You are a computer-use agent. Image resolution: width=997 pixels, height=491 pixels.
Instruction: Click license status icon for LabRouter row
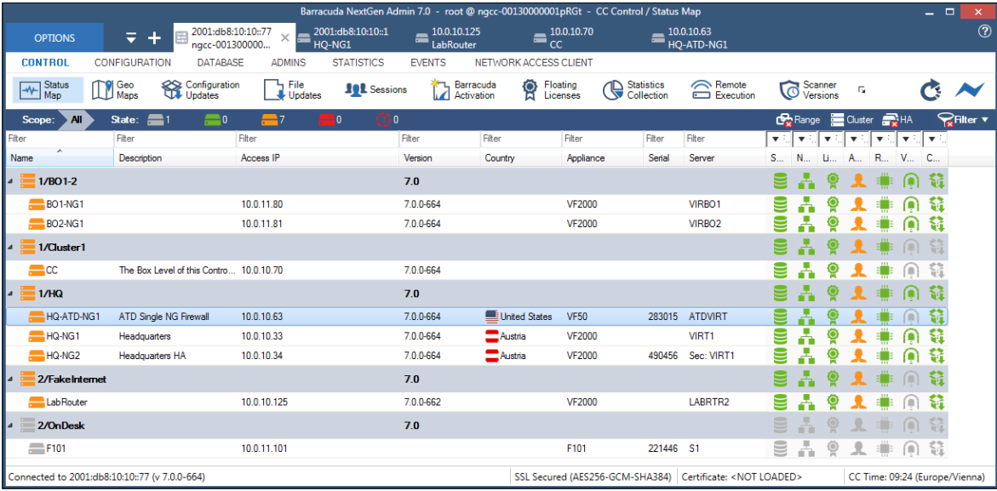coord(832,402)
